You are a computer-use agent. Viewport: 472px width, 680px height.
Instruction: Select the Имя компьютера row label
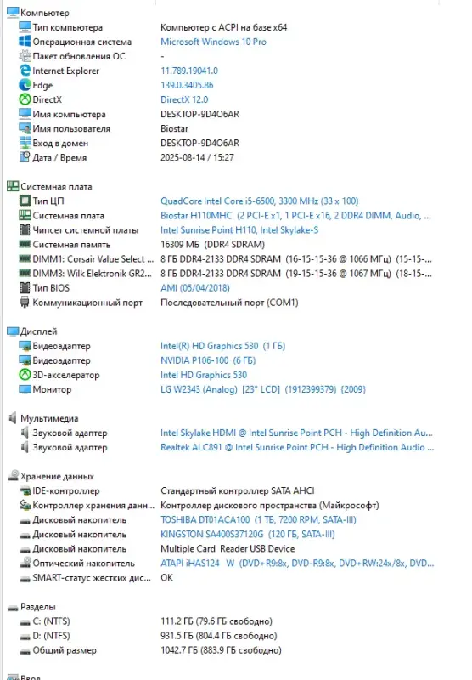(x=69, y=114)
